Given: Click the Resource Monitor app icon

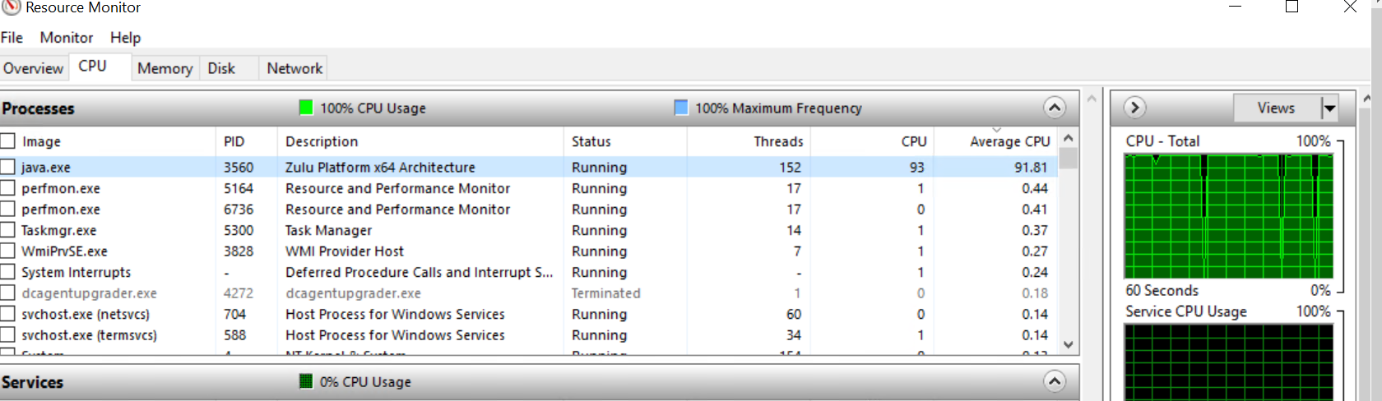Looking at the screenshot, I should [x=10, y=7].
